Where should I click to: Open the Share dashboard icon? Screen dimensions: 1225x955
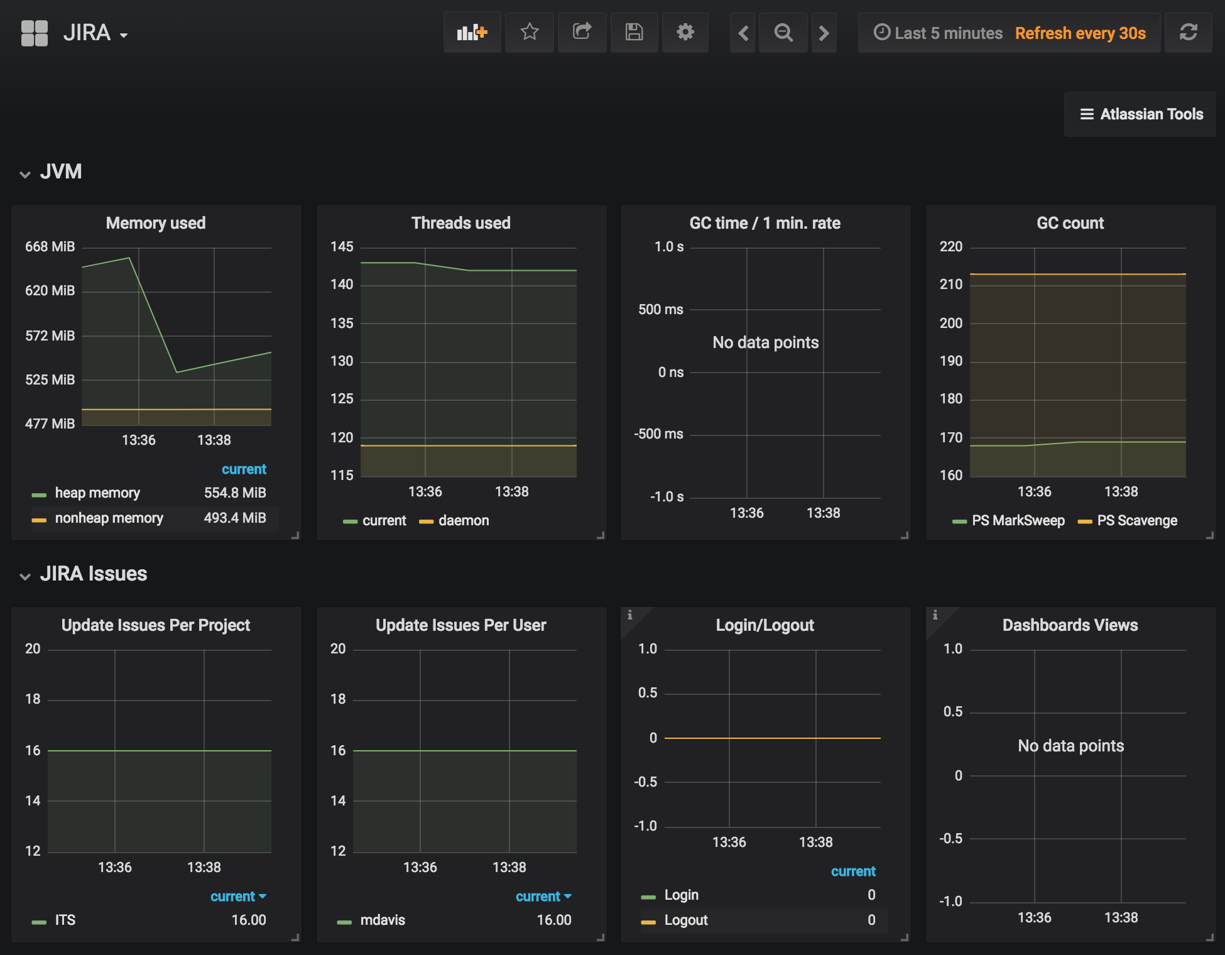tap(582, 33)
